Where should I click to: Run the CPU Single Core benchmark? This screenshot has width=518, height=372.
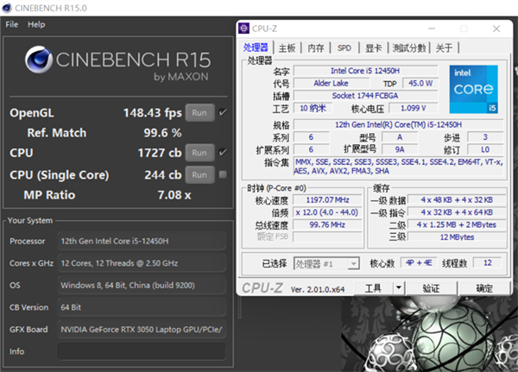coord(199,174)
